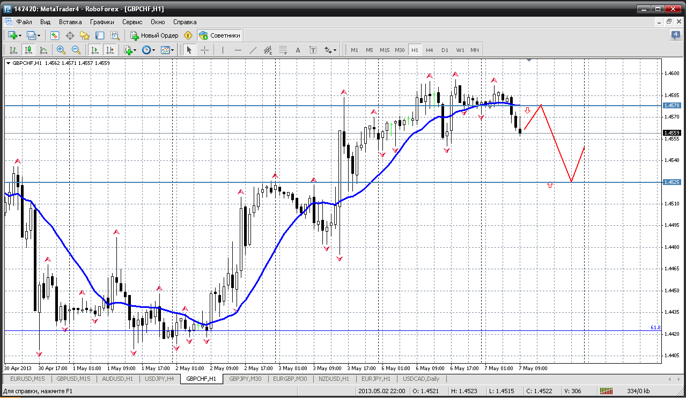
Task: Launch MetaEditor via yellow diamond icon
Action: click(188, 35)
